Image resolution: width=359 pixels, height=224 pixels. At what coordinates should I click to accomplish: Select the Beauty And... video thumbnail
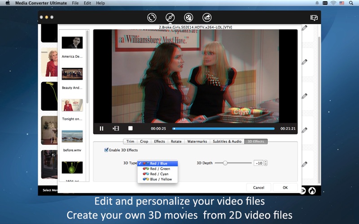pos(72,74)
